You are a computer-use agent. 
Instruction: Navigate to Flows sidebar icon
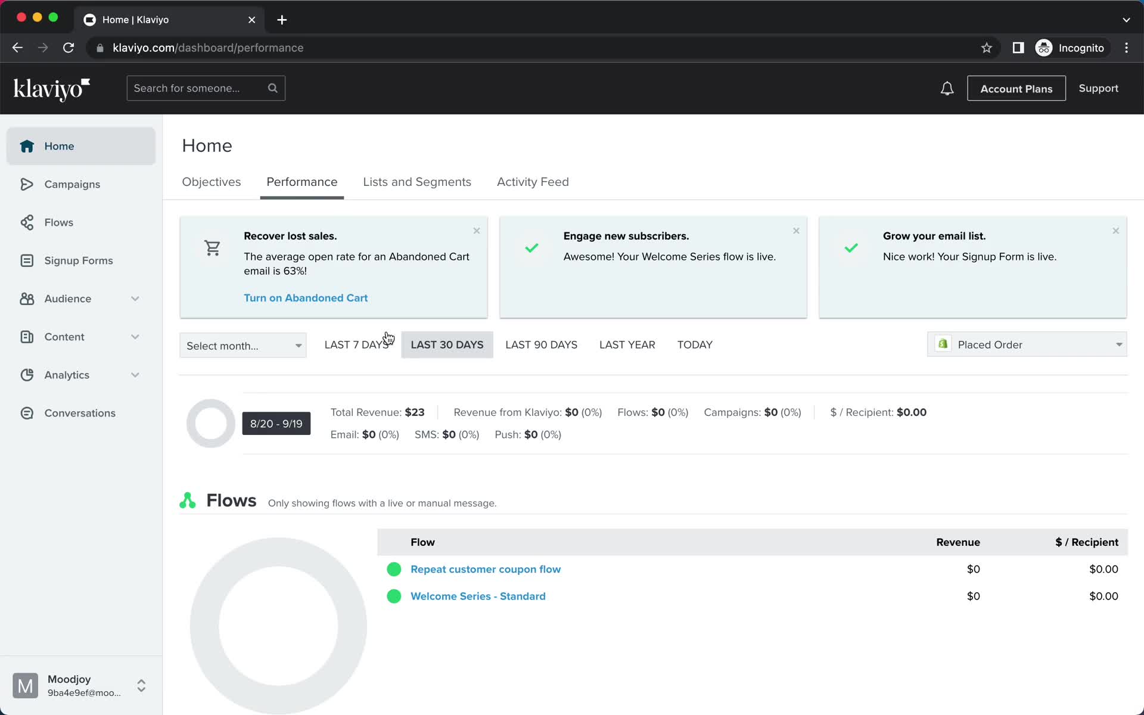(27, 222)
